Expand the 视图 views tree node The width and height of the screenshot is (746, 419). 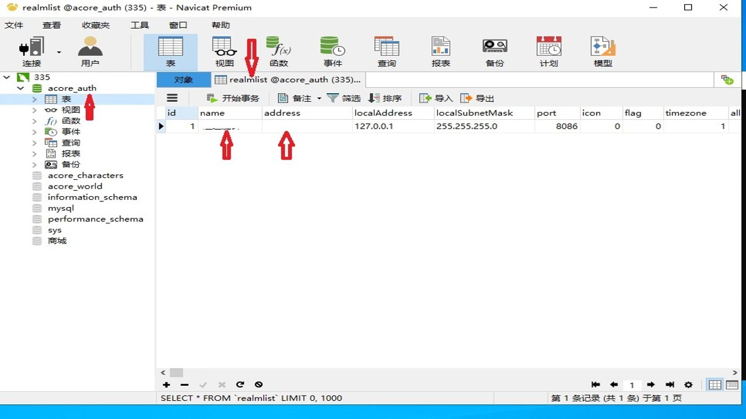tap(34, 110)
